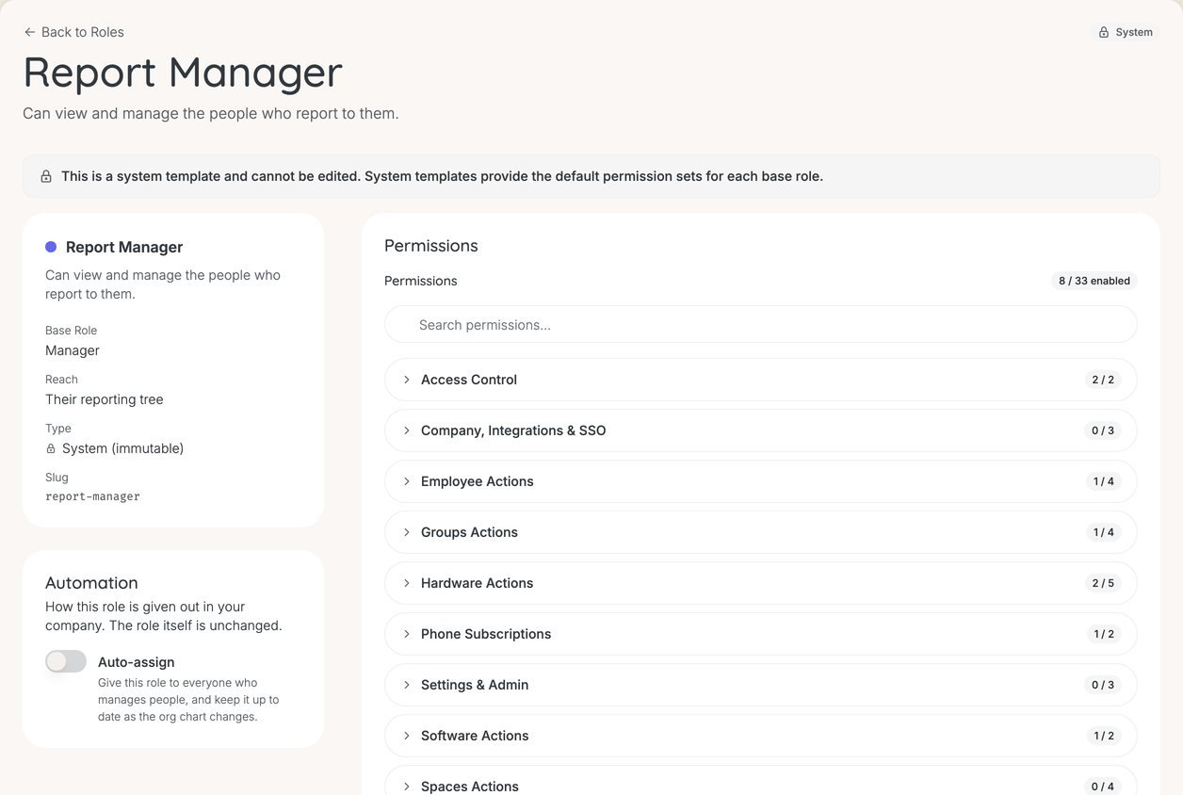
Task: Click the Their reporting tree reach value
Action: coord(105,399)
